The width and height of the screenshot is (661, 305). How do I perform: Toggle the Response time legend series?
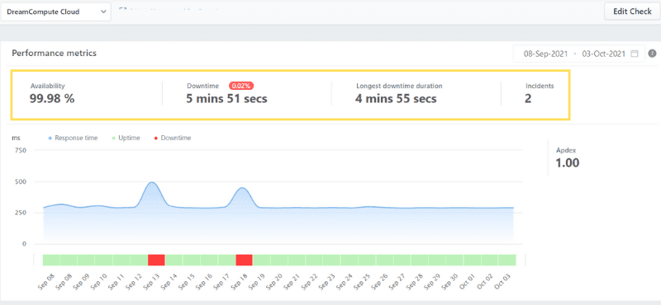(x=73, y=138)
